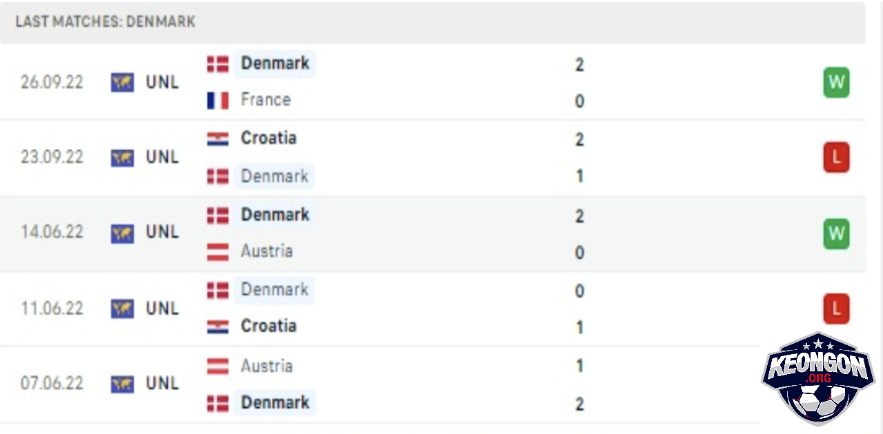Click red L badge for 11.06.22 match

tap(836, 309)
